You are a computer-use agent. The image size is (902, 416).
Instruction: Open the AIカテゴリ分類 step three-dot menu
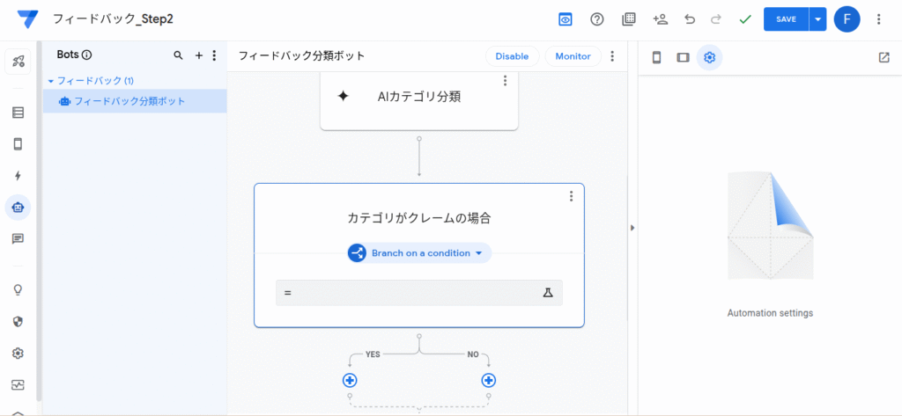click(505, 81)
